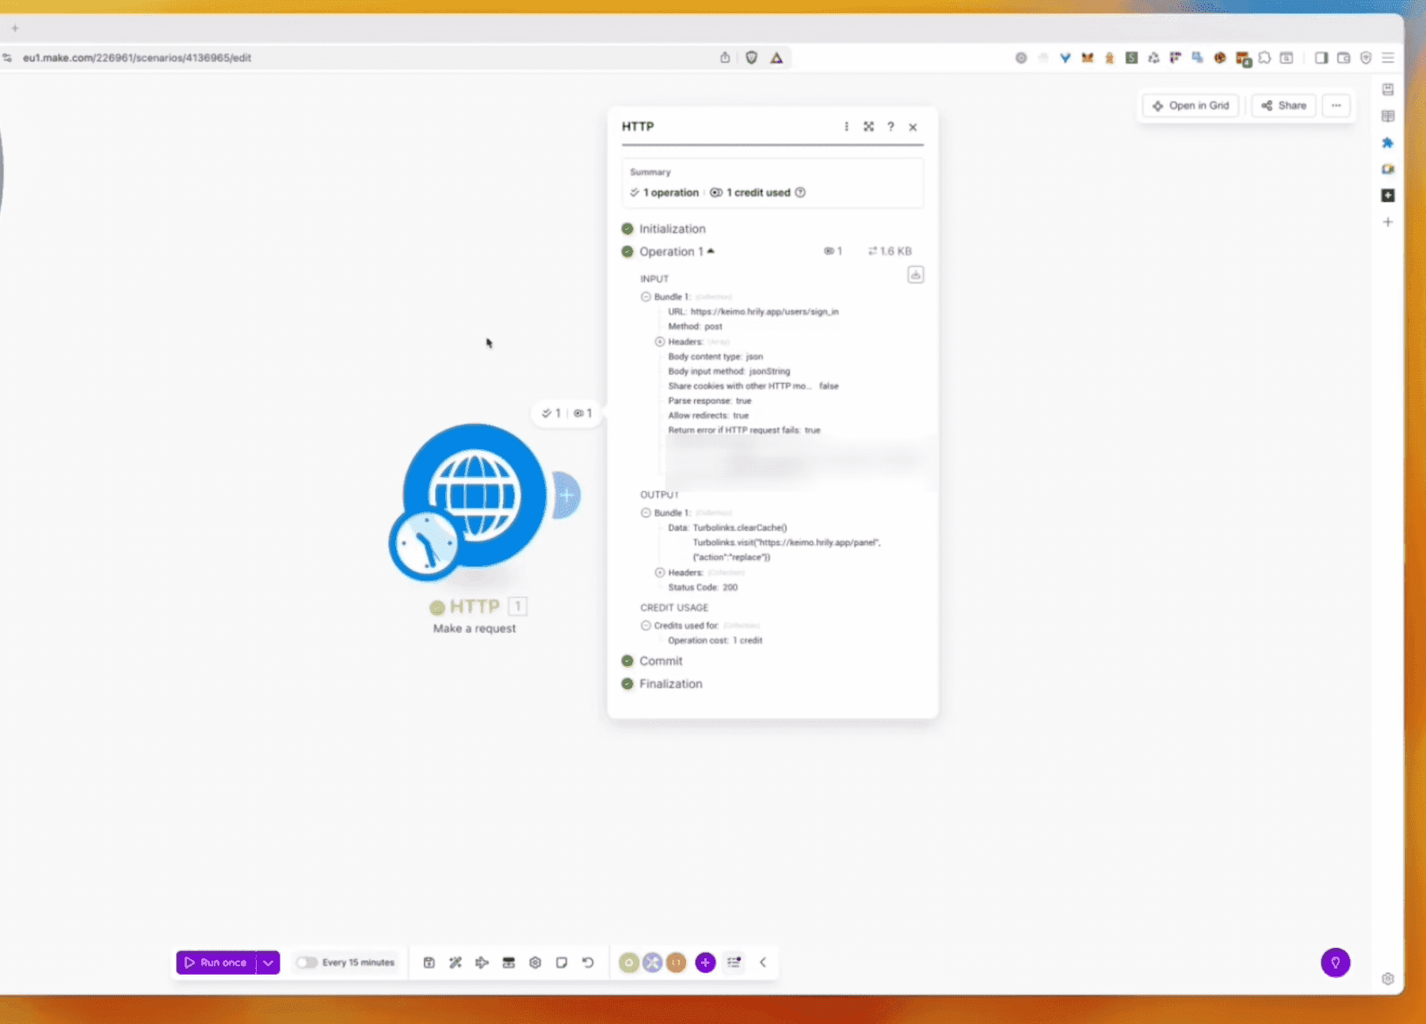The height and width of the screenshot is (1024, 1426).
Task: Open the blue tools circle with wrench
Action: [x=652, y=962]
